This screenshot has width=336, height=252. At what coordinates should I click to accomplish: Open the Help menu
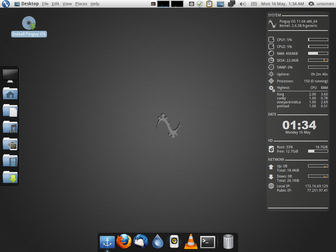click(x=95, y=4)
